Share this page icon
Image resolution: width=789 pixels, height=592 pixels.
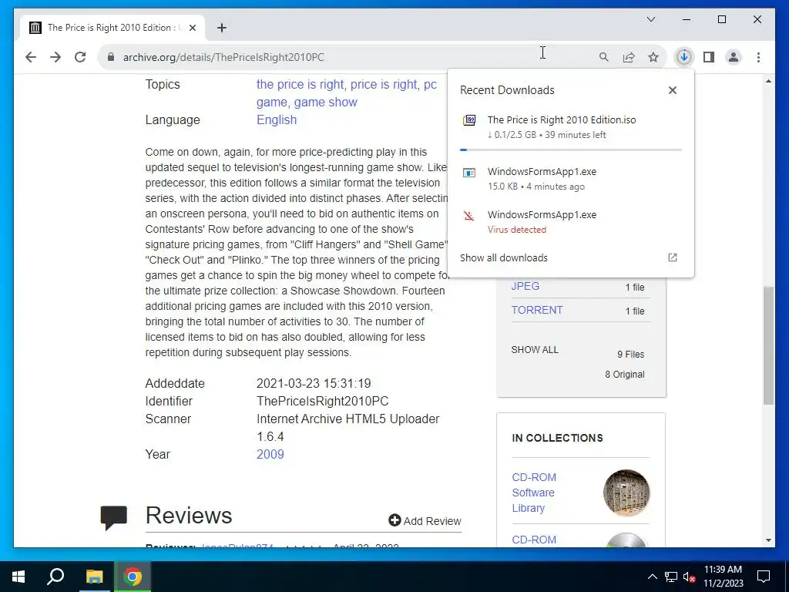click(x=629, y=57)
